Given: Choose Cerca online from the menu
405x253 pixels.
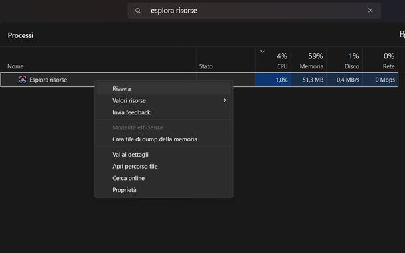Looking at the screenshot, I should 164,178.
